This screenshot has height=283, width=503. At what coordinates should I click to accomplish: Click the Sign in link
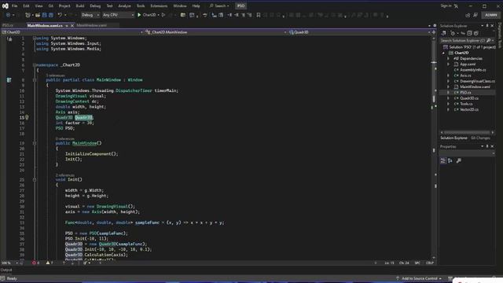coord(446,6)
